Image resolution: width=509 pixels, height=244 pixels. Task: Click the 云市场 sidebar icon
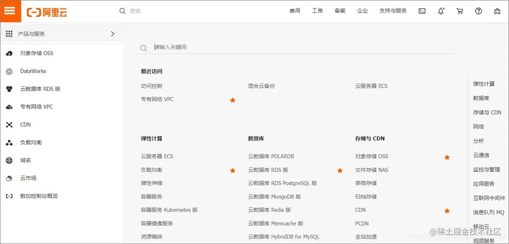click(9, 178)
